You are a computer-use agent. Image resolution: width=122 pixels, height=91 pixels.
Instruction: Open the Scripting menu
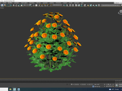[52, 3]
